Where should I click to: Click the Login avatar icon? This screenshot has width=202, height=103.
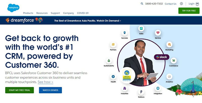coord(197,4)
